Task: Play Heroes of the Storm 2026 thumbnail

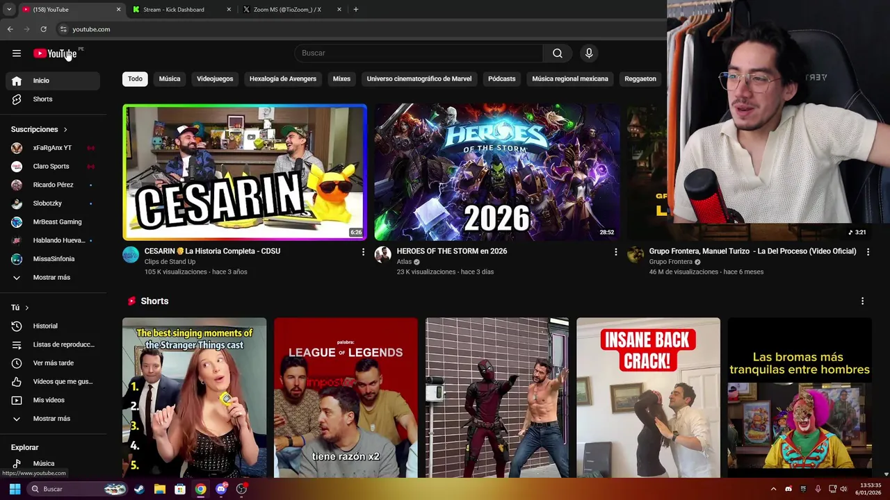Action: [496, 172]
